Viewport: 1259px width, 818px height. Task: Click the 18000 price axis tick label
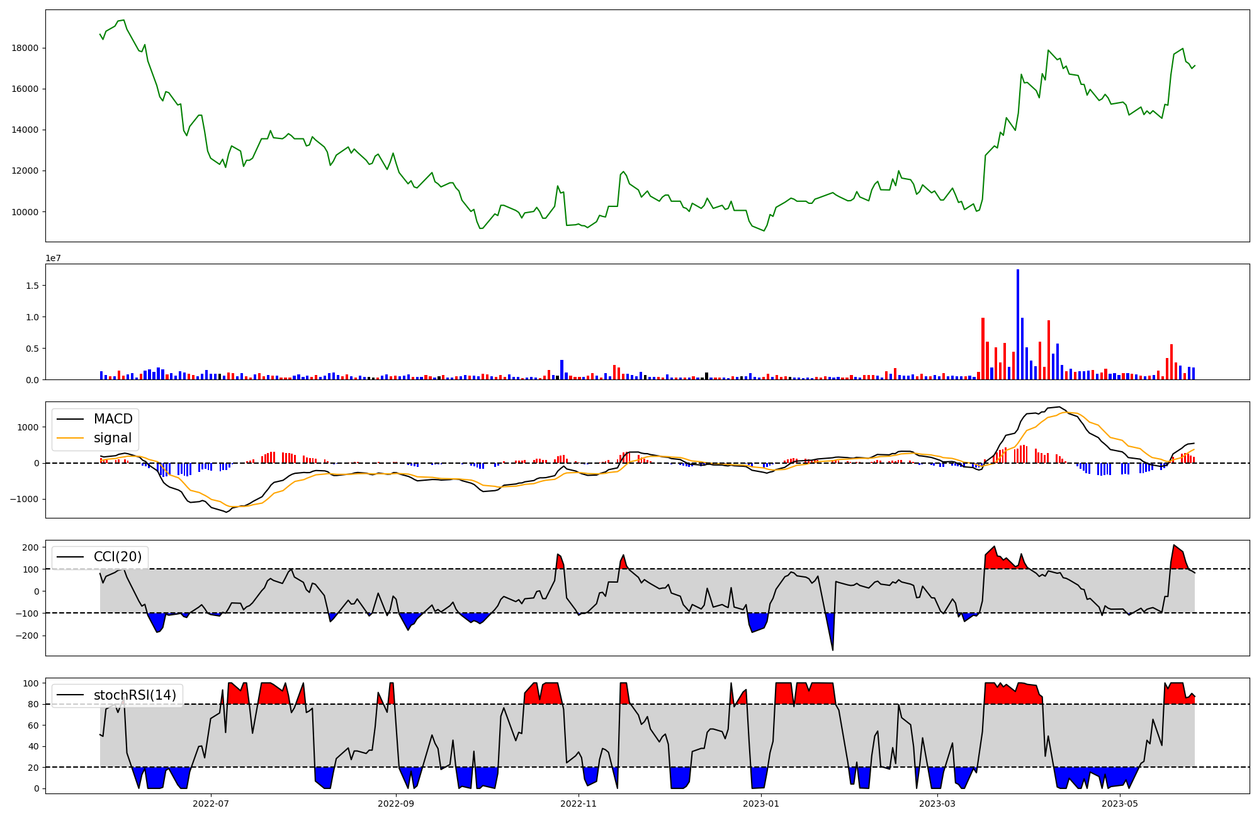[x=25, y=48]
